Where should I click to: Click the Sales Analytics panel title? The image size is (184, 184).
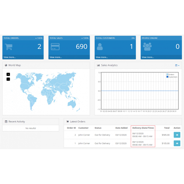point(109,65)
